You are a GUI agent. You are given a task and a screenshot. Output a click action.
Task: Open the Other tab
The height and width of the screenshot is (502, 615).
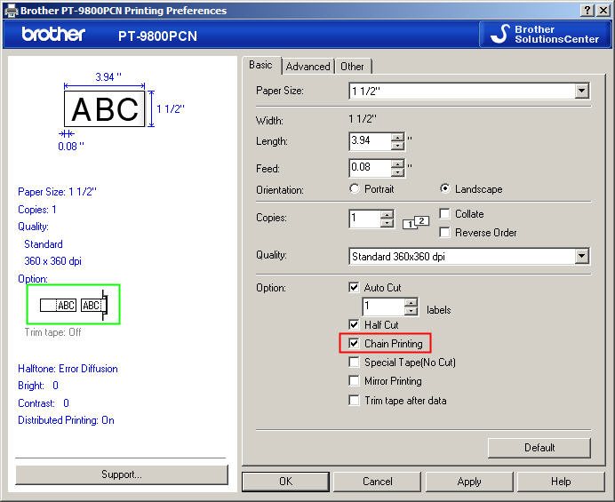(352, 67)
